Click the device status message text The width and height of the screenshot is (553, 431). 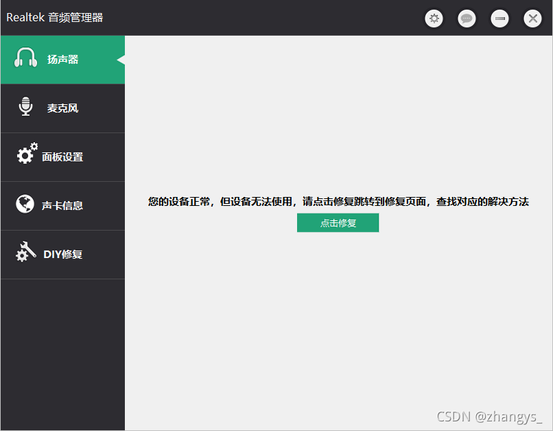[338, 201]
